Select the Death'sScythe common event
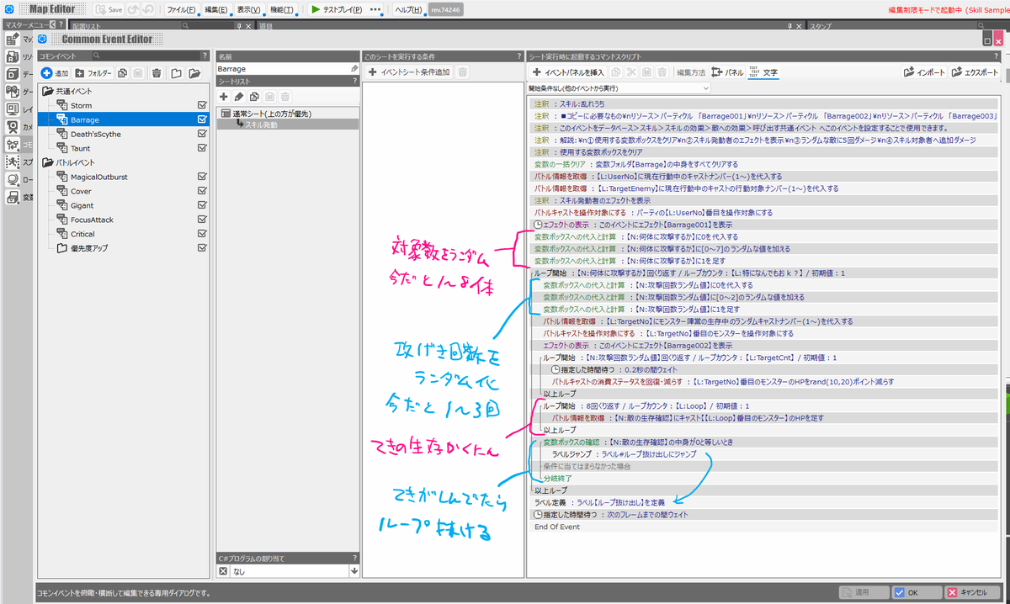 [x=95, y=135]
